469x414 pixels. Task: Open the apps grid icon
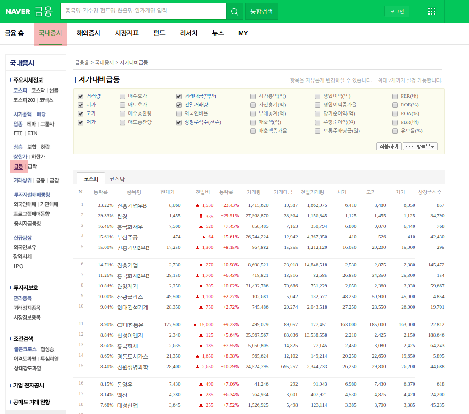pyautogui.click(x=431, y=11)
